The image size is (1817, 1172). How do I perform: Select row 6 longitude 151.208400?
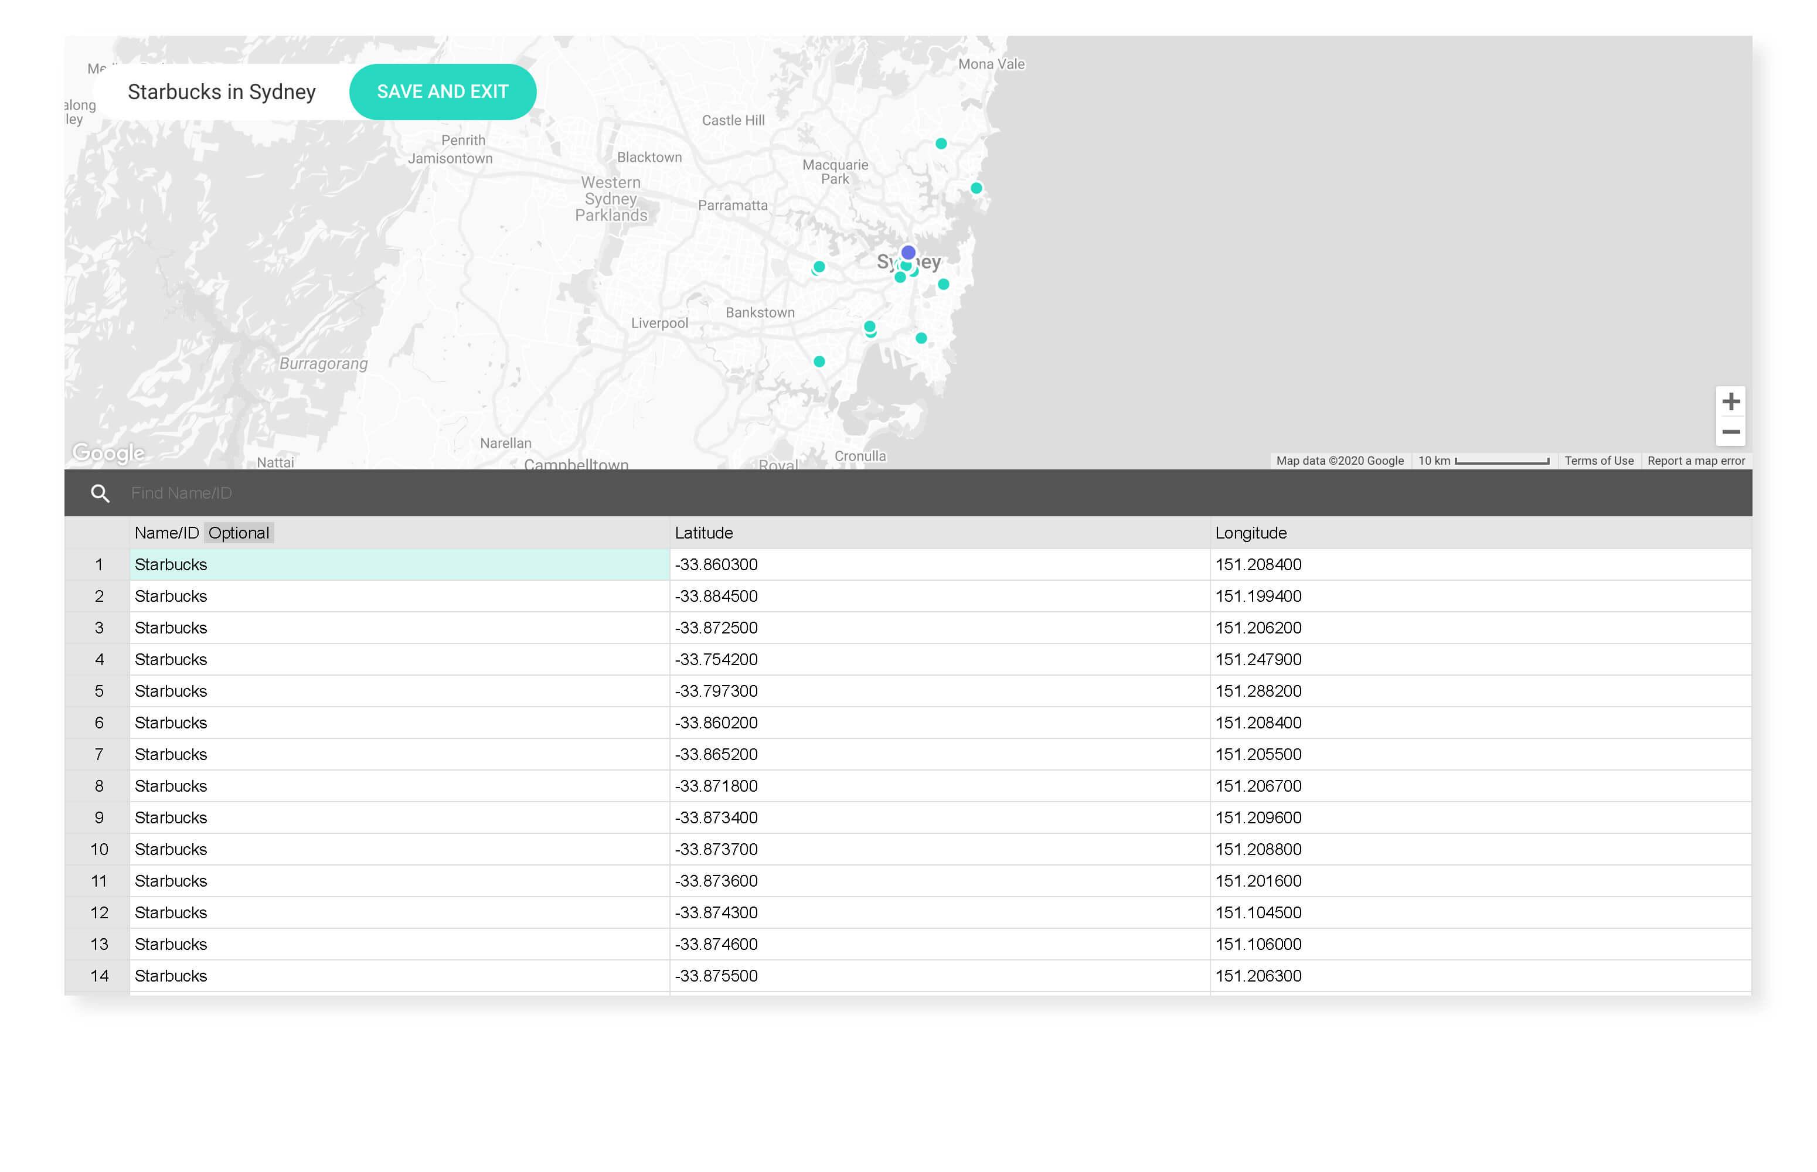coord(1481,722)
